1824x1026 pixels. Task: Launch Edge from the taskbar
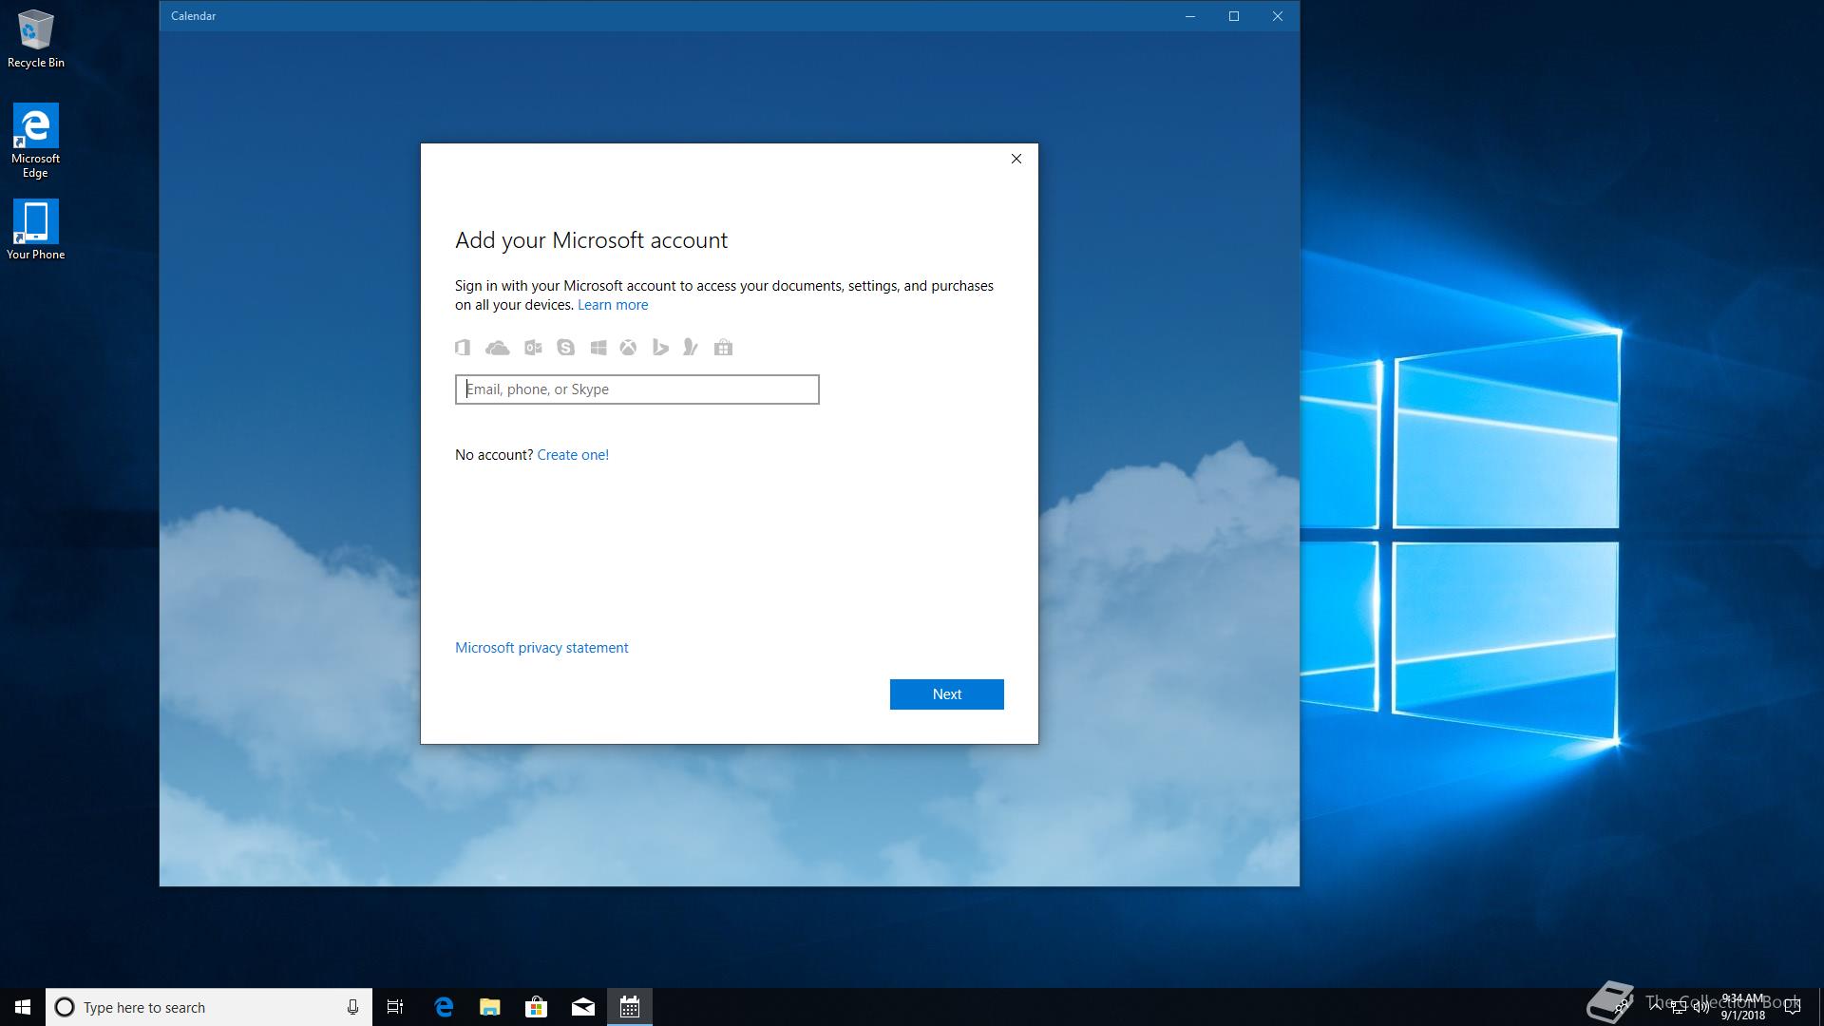tap(444, 1007)
